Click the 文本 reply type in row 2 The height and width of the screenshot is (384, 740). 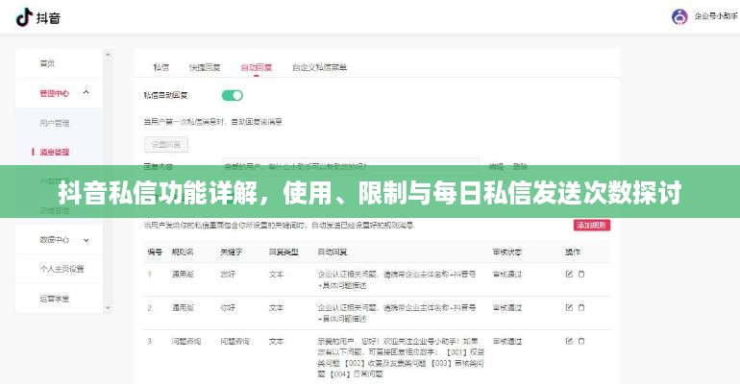tap(276, 307)
